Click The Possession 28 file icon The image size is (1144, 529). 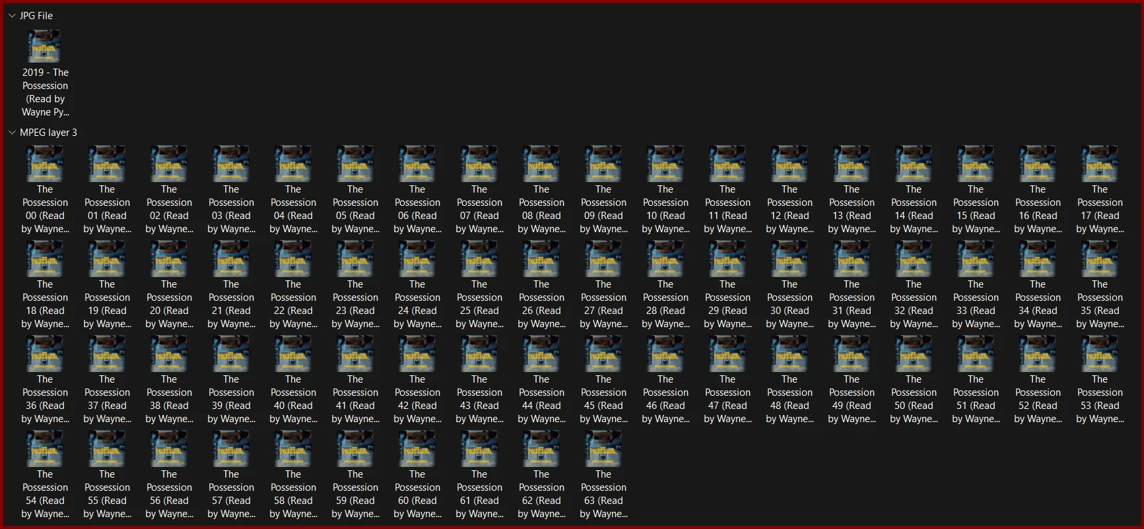[665, 259]
